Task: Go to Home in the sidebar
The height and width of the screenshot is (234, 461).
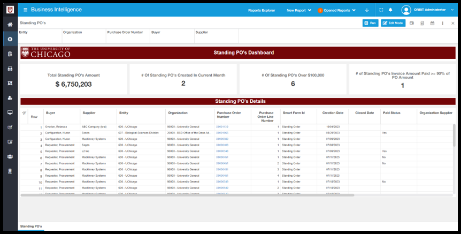Action: coord(10,25)
